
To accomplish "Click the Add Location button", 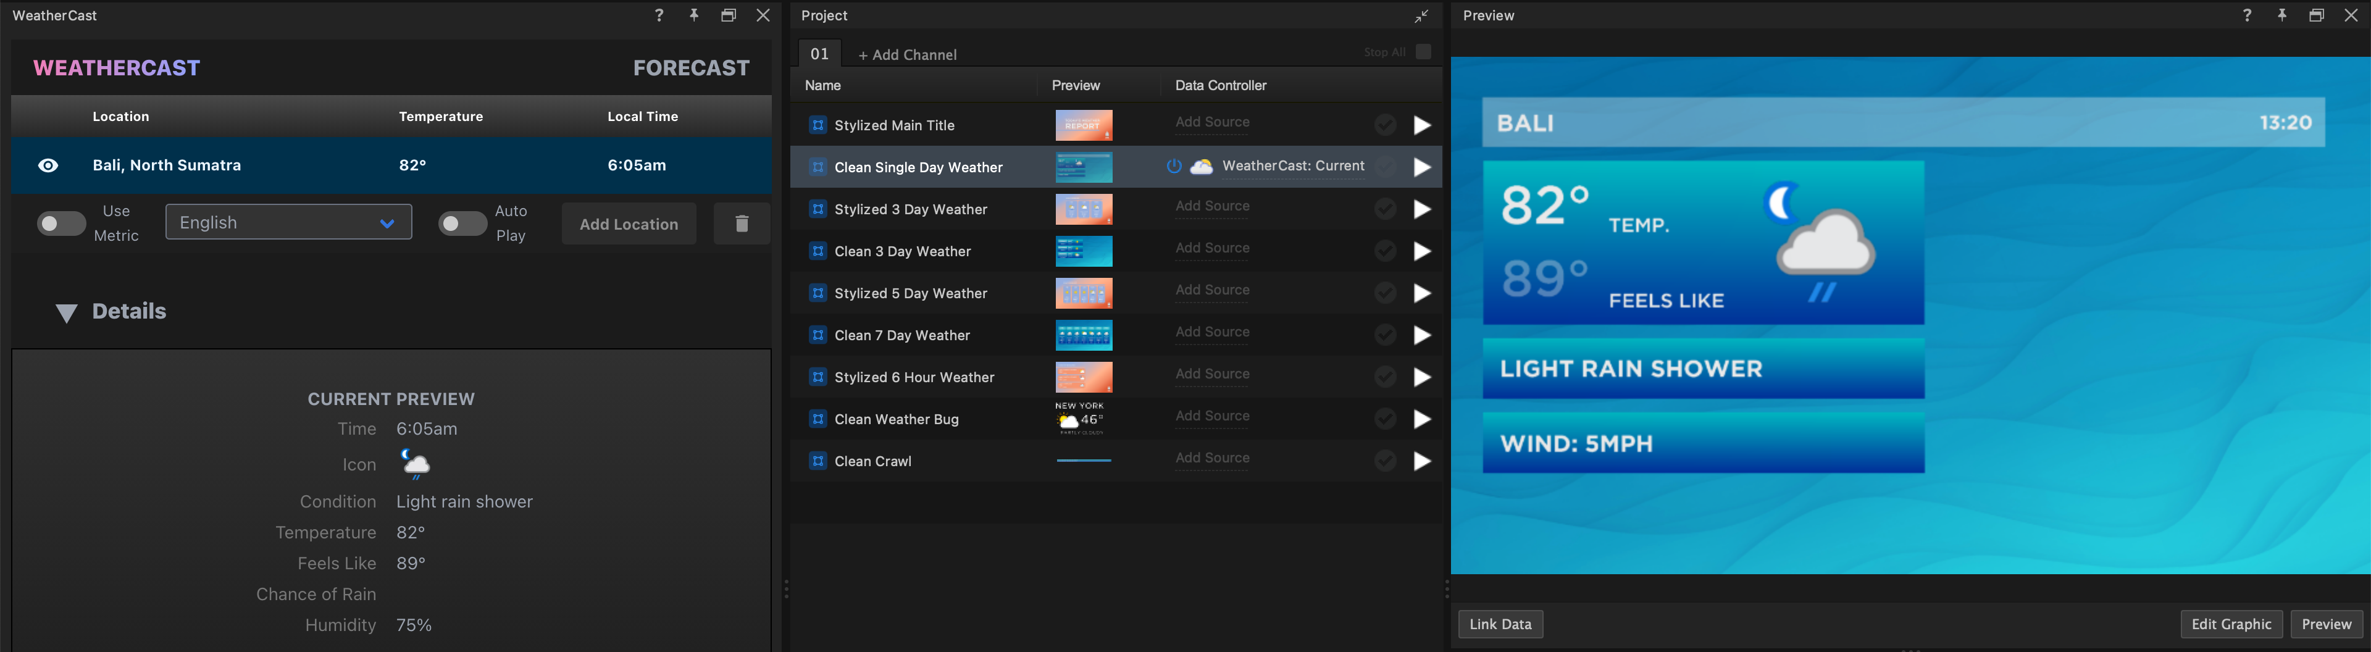I will (629, 223).
